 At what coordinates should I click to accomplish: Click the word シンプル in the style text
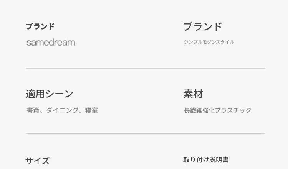click(x=192, y=42)
